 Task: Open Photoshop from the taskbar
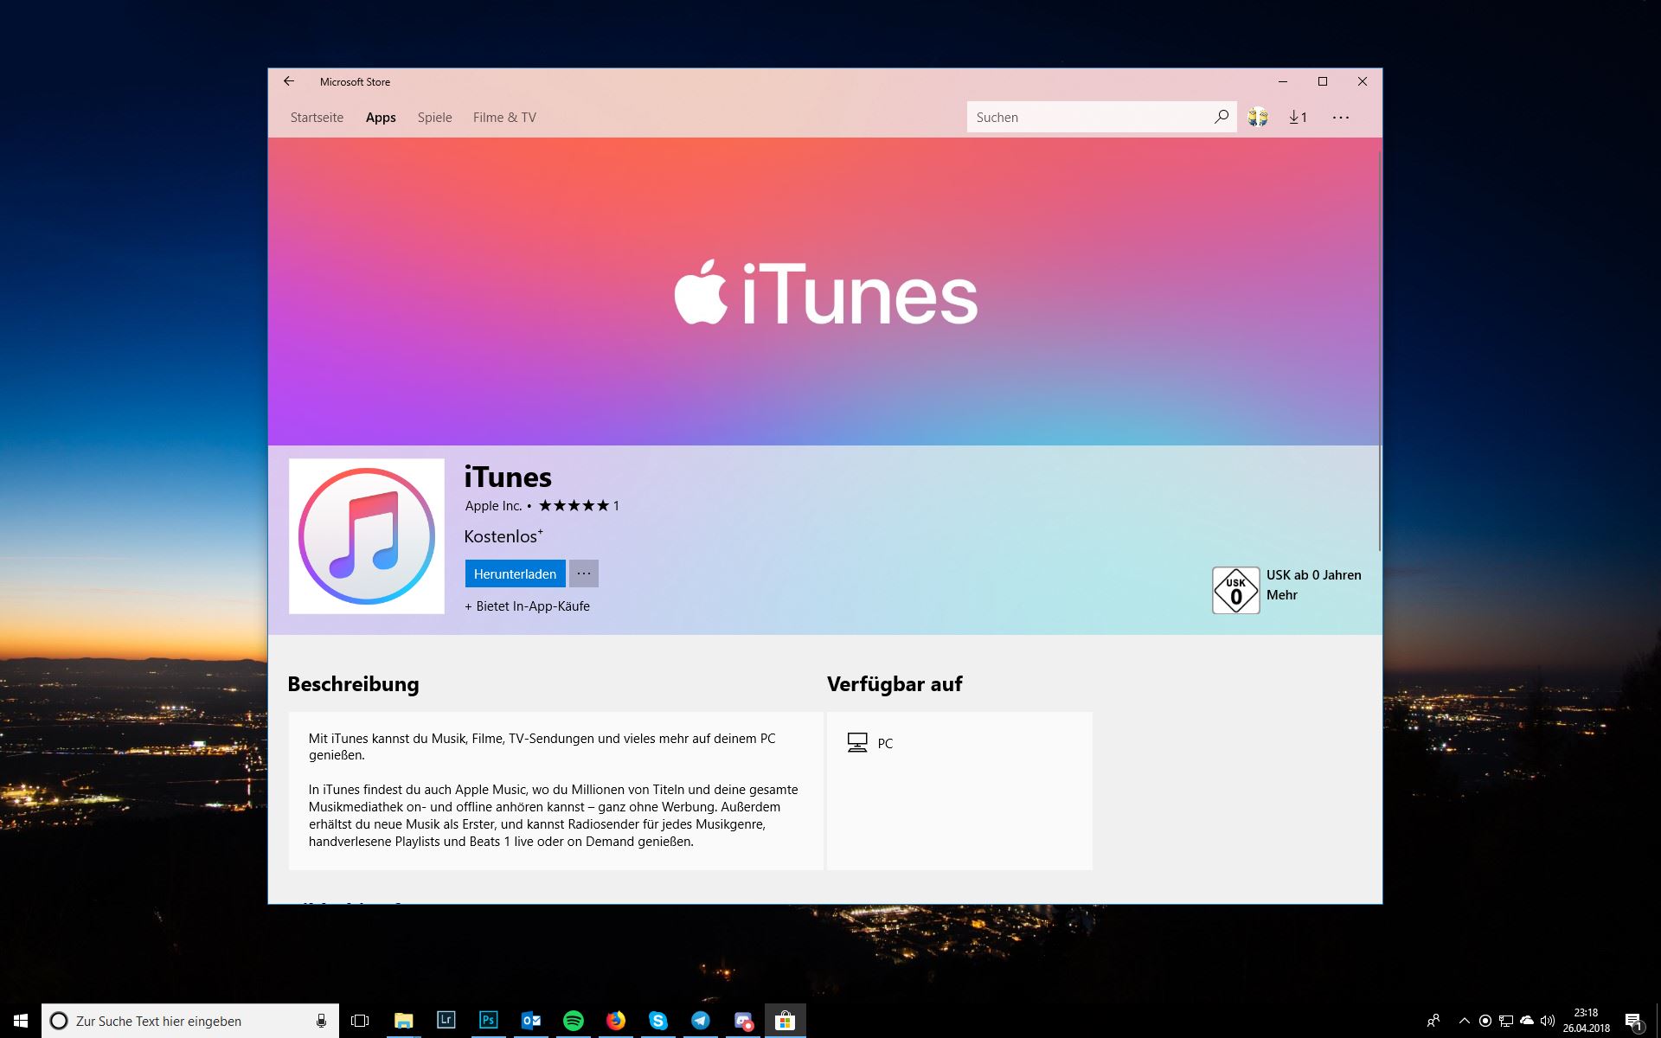click(x=488, y=1021)
